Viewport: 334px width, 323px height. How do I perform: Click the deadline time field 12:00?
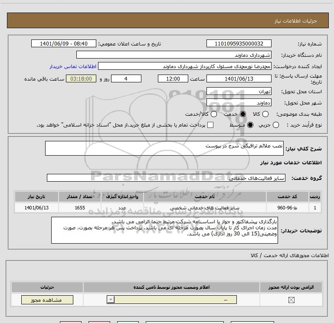[173, 78]
